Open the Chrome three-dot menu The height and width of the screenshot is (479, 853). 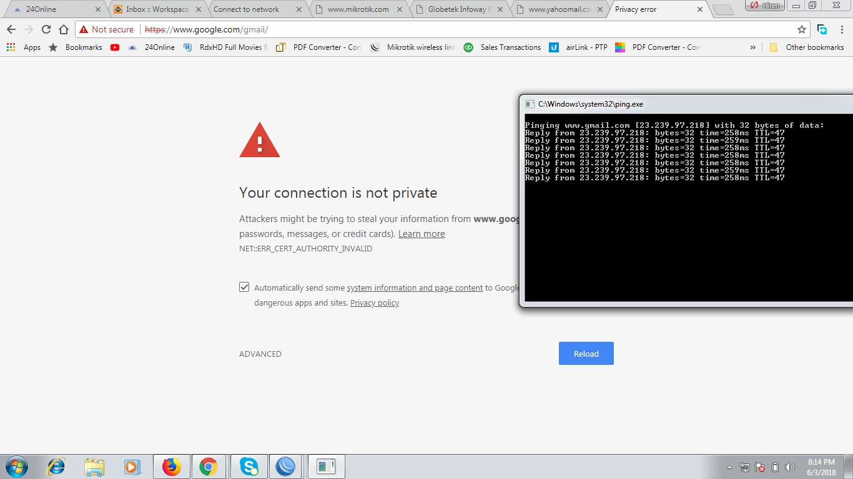click(841, 29)
